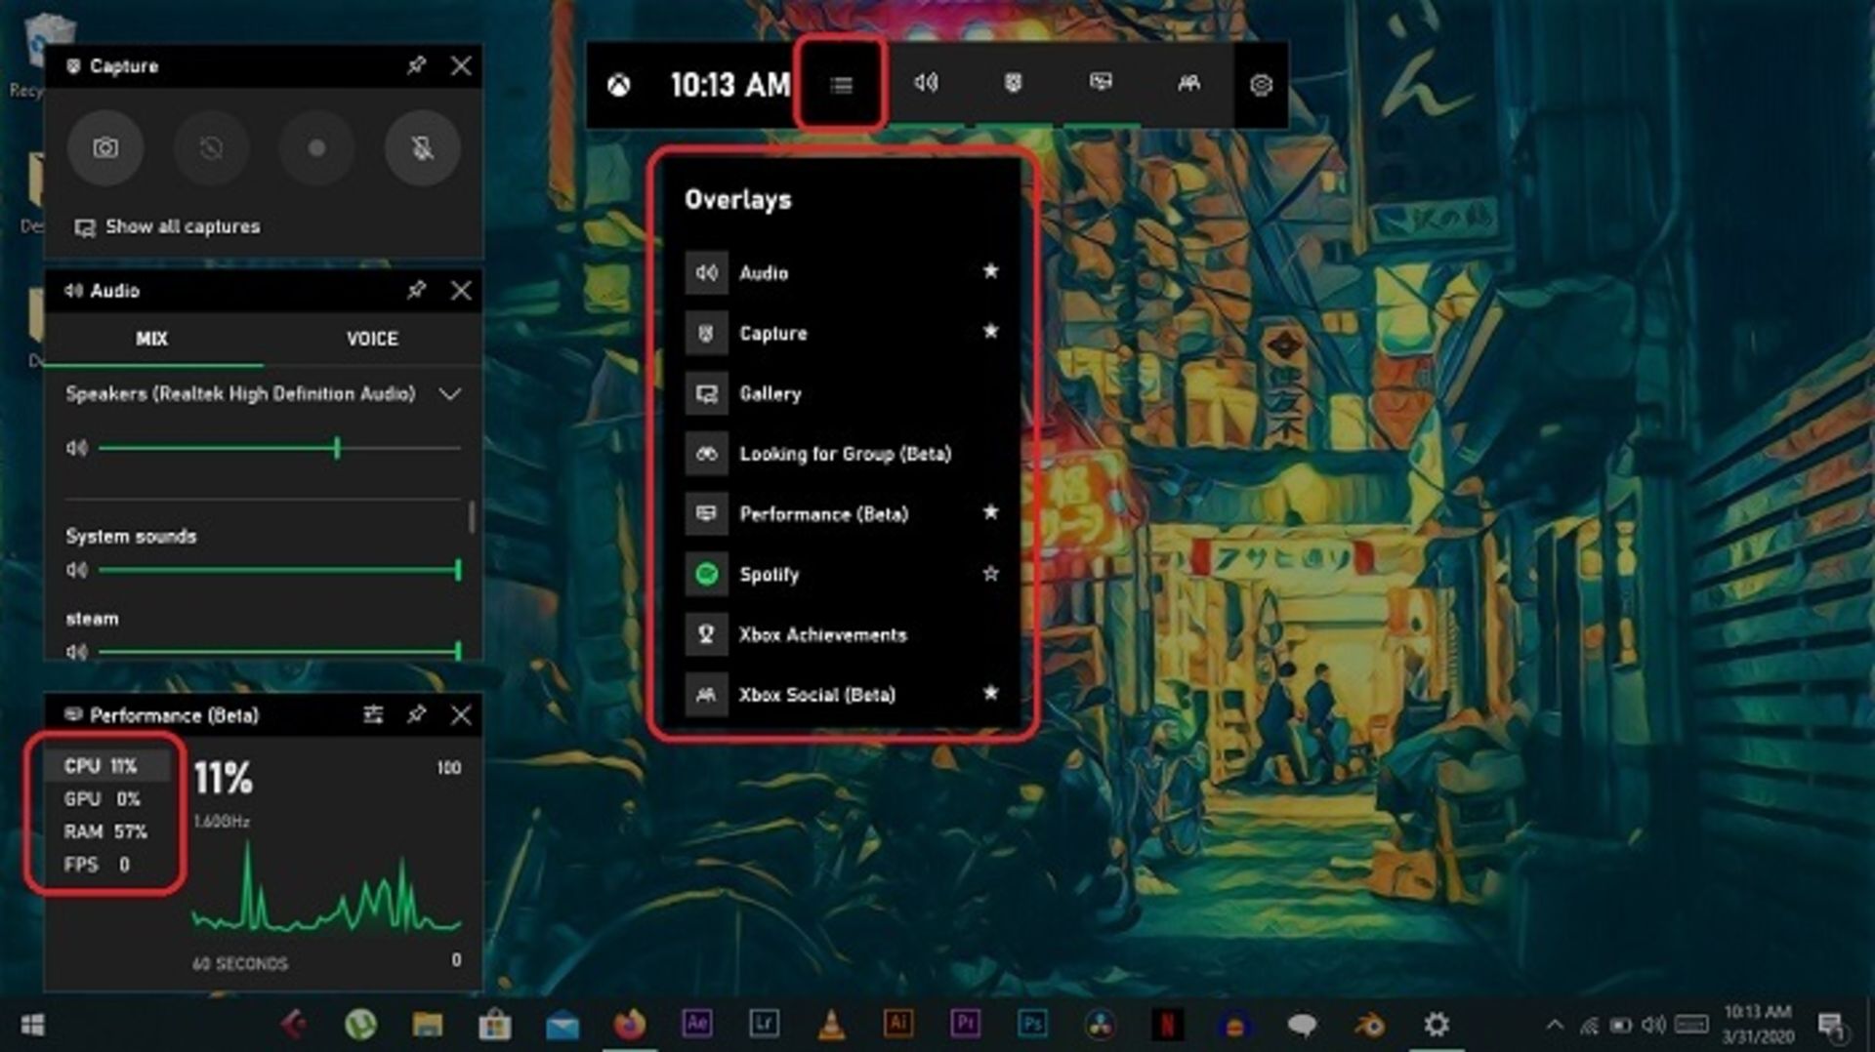The width and height of the screenshot is (1875, 1052).
Task: Toggle the microphone in the Capture widget
Action: point(421,148)
